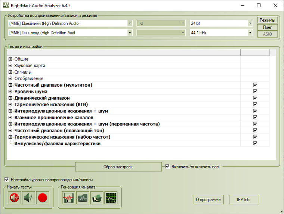Toggle Интермодуляционные искажения + шум checkbox

255,111
